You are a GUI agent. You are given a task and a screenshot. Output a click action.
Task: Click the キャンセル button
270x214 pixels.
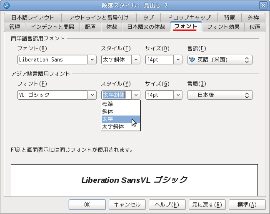(127, 204)
